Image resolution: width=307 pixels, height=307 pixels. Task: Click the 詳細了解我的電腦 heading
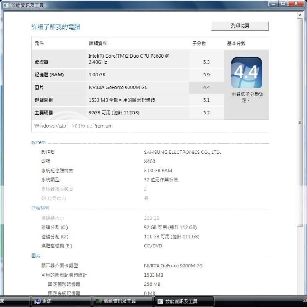click(x=56, y=27)
